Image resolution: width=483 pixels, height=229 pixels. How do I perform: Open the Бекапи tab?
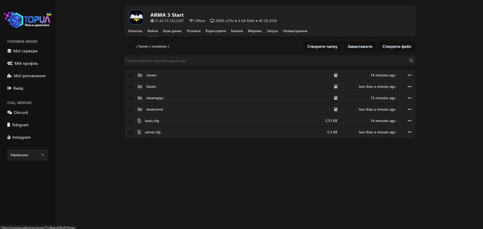pyautogui.click(x=237, y=31)
